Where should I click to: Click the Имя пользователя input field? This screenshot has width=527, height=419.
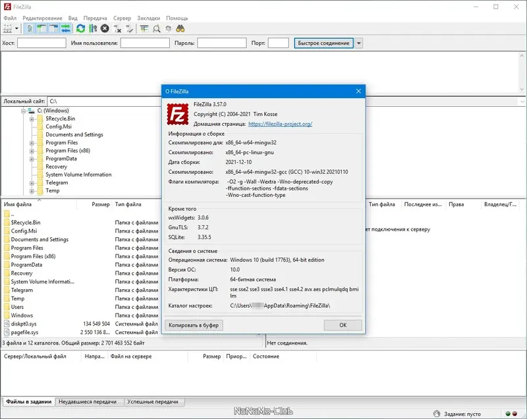point(145,43)
